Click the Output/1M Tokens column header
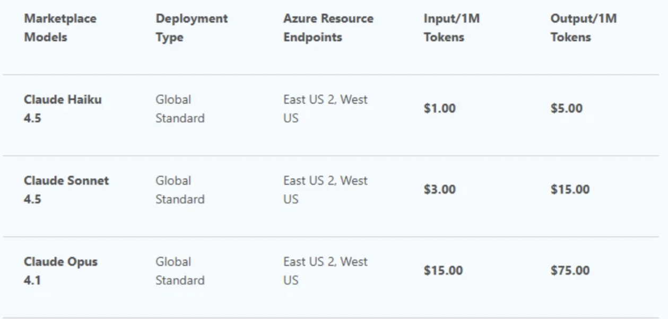Viewport: 668px width, 319px height. [584, 28]
